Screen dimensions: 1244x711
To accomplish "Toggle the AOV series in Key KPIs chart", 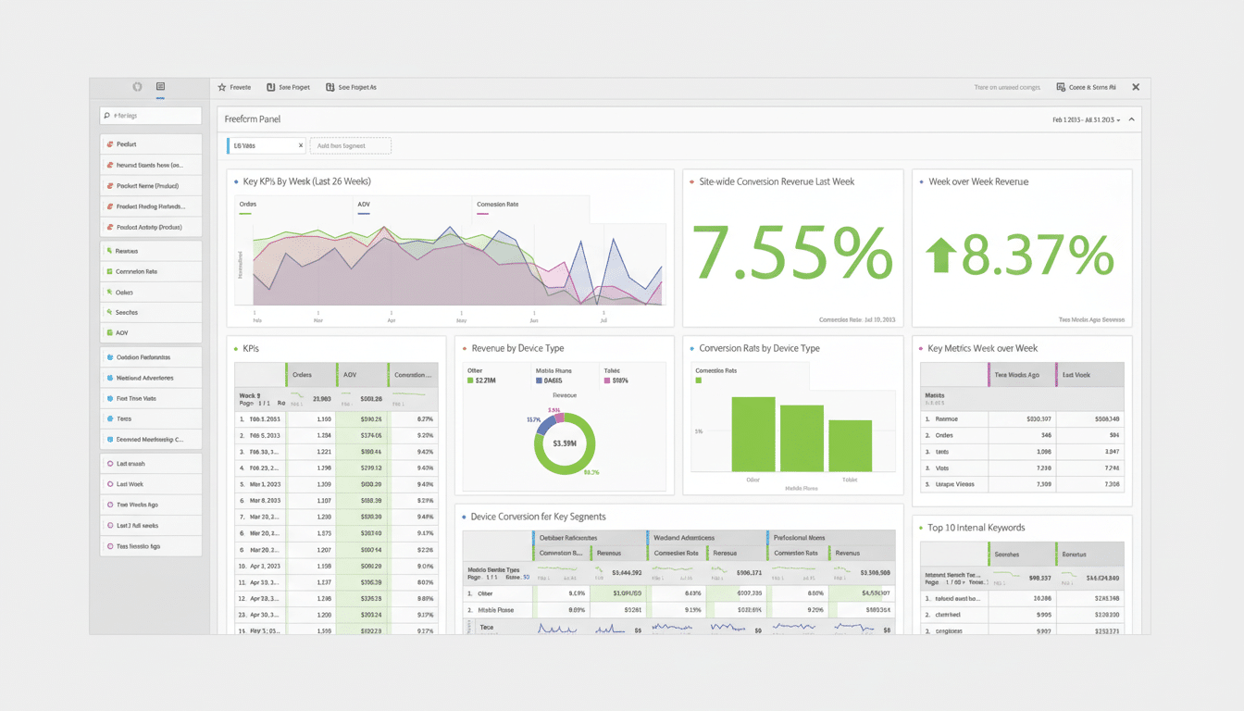I will pyautogui.click(x=364, y=205).
